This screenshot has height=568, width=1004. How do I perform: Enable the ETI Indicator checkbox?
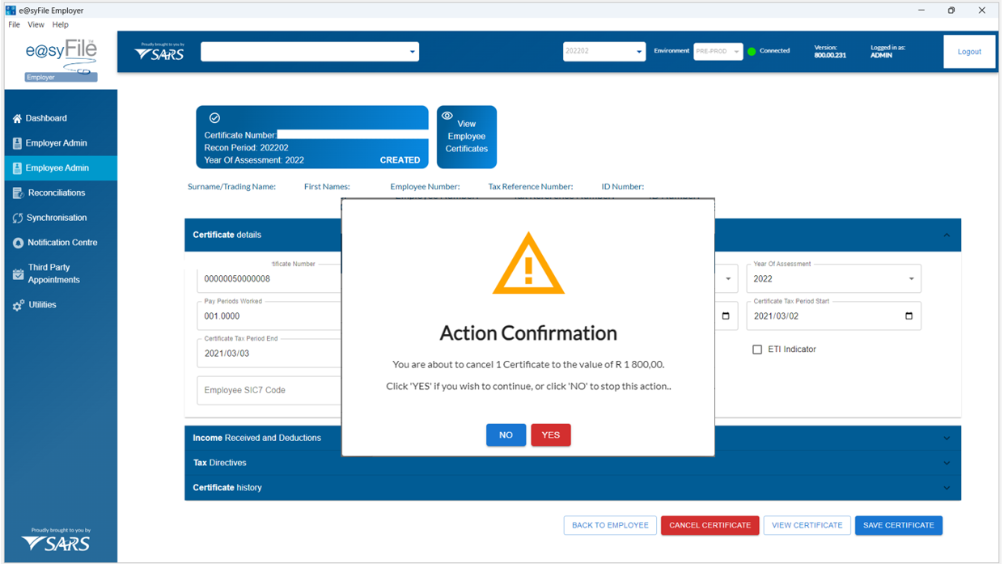(x=757, y=350)
